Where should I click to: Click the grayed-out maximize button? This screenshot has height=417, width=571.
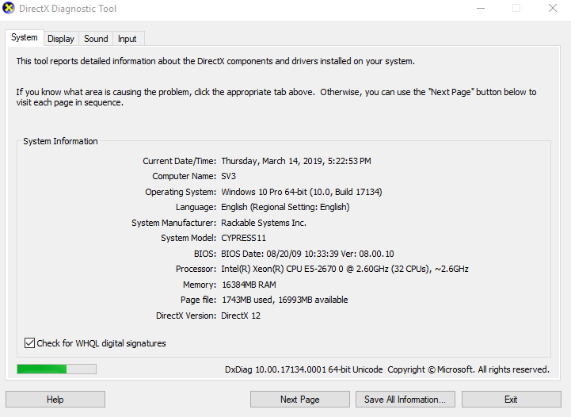coord(516,9)
